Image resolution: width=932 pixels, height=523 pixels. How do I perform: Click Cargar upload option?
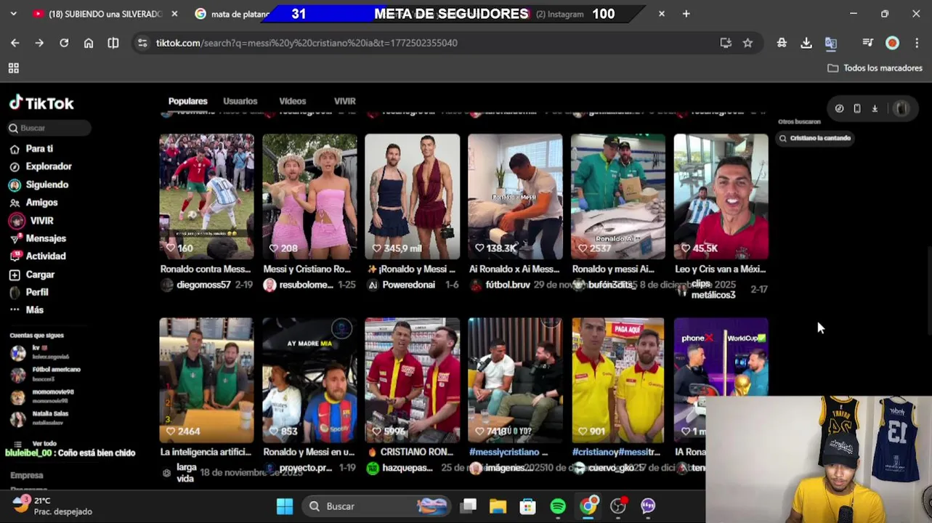click(40, 275)
